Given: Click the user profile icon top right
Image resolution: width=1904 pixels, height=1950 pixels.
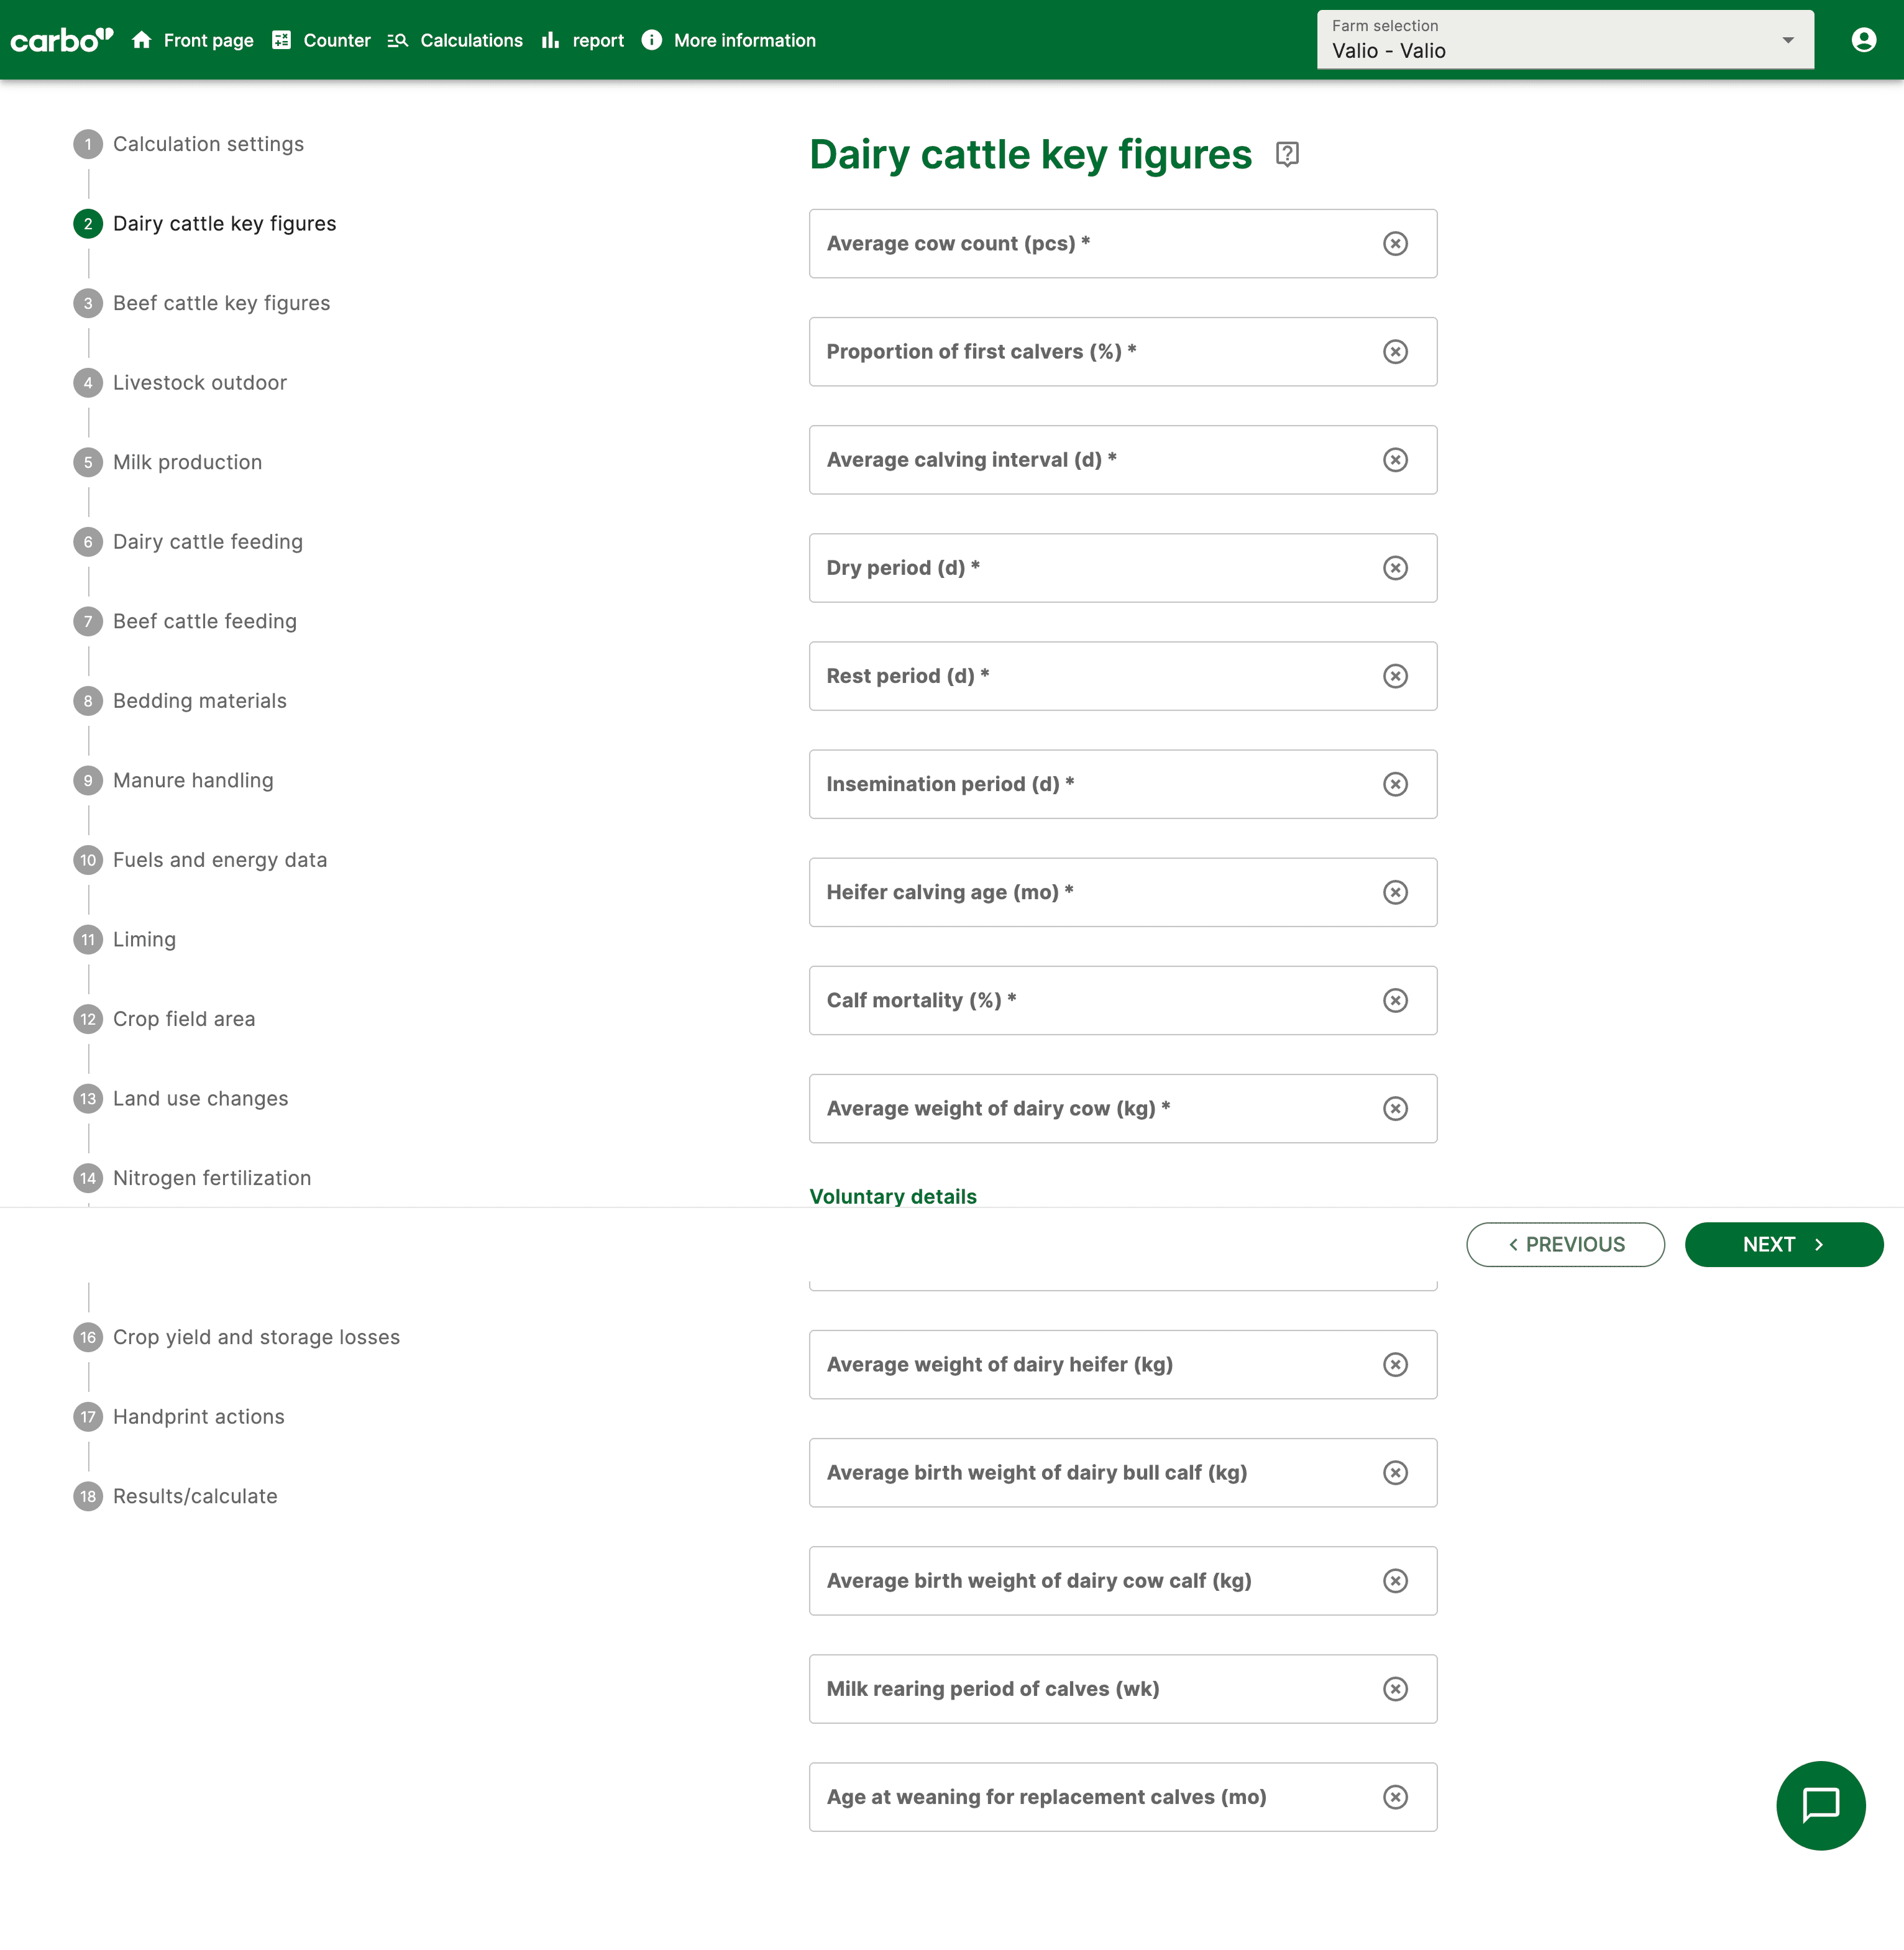Looking at the screenshot, I should (x=1864, y=40).
